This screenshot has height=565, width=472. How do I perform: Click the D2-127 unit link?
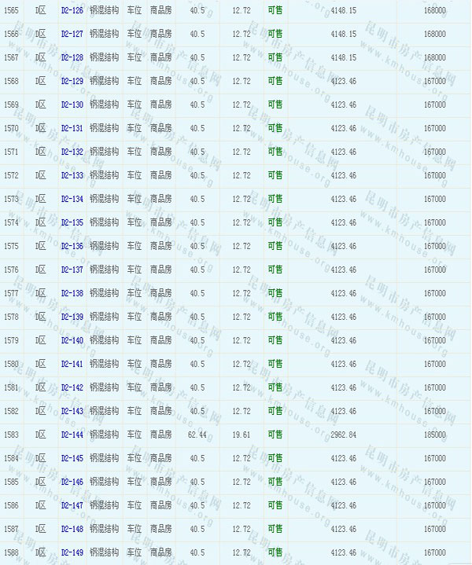72,35
